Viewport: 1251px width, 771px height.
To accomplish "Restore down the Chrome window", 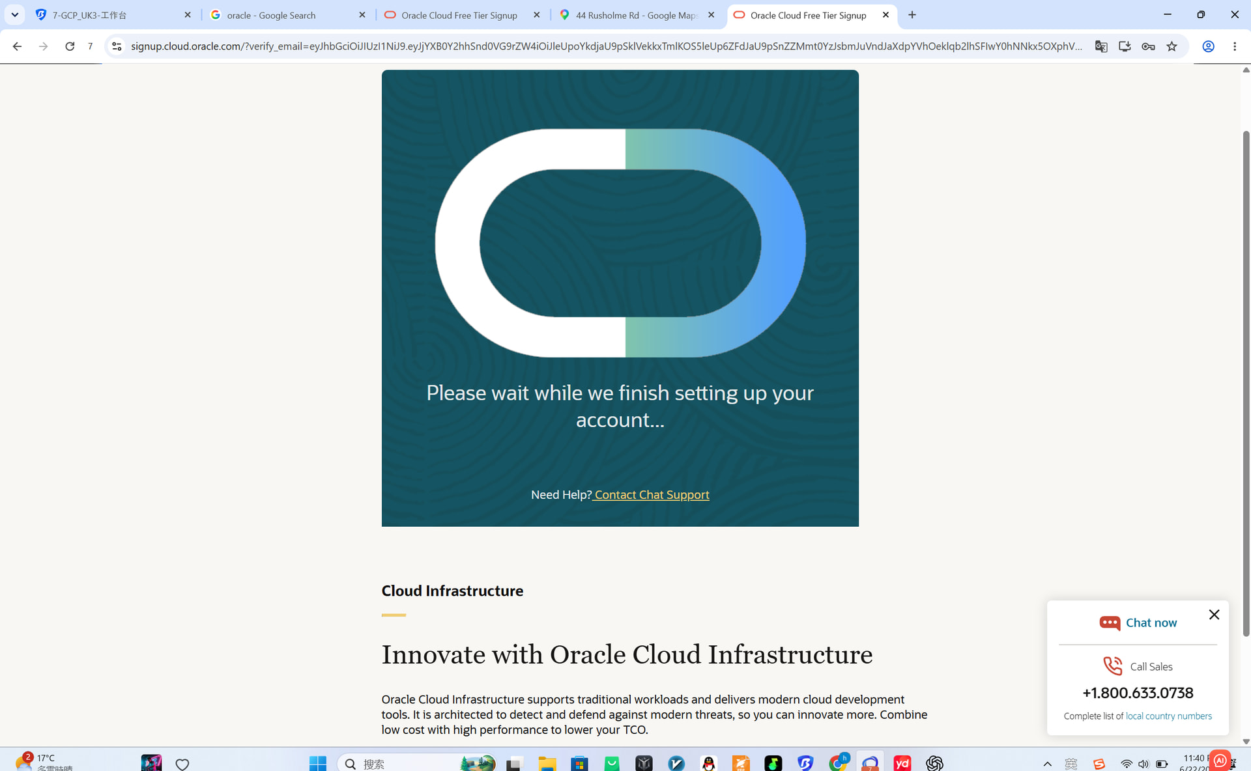I will (x=1201, y=14).
